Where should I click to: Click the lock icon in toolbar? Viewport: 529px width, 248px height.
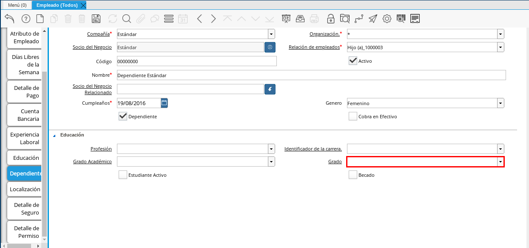[330, 19]
